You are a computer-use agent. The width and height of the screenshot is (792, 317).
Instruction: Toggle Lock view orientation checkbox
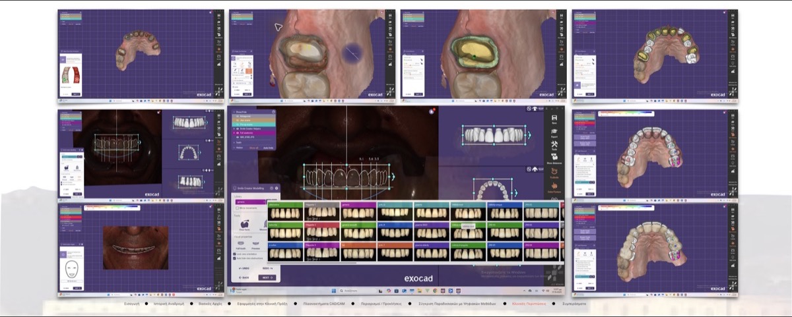pyautogui.click(x=234, y=253)
